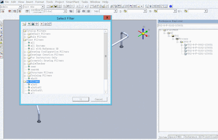Expand the Default Filters folder

25,34
